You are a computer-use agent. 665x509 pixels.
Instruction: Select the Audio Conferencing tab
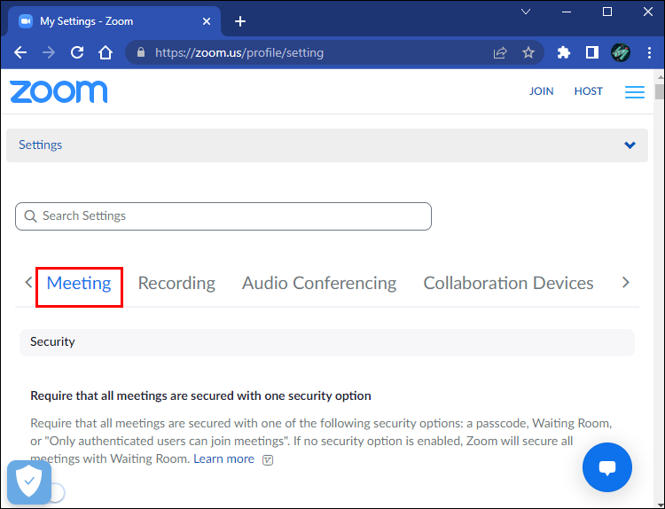point(319,283)
